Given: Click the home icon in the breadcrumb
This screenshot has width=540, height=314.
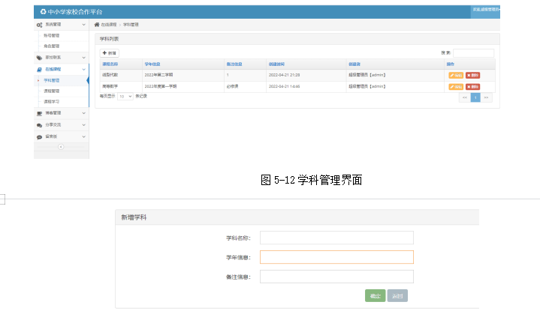Looking at the screenshot, I should coord(97,25).
